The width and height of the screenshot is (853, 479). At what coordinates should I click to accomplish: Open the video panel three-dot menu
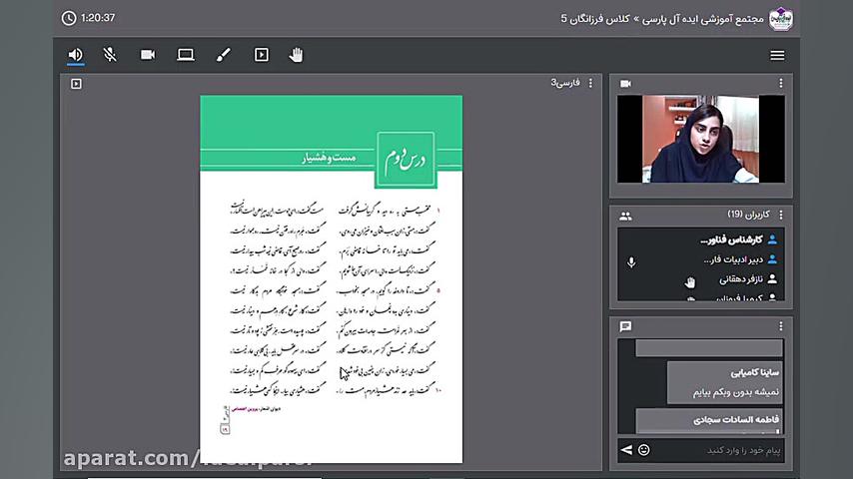coord(781,83)
